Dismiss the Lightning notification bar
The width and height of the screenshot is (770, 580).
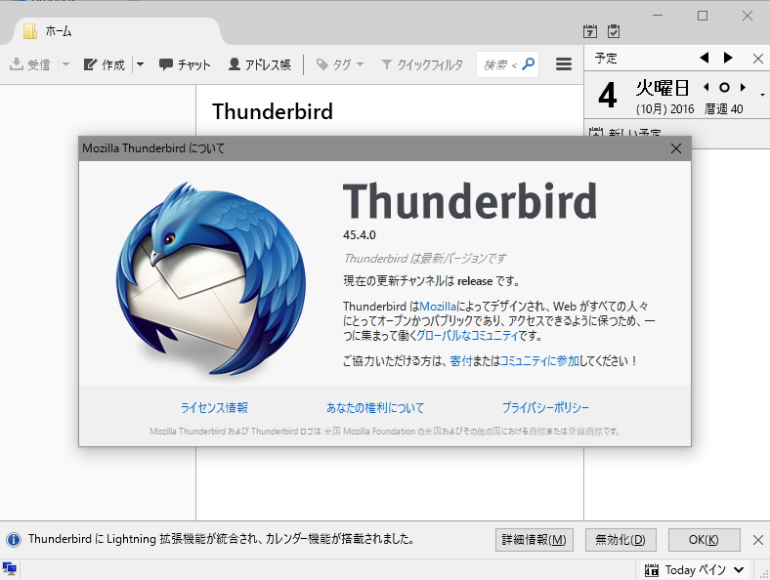(x=757, y=540)
